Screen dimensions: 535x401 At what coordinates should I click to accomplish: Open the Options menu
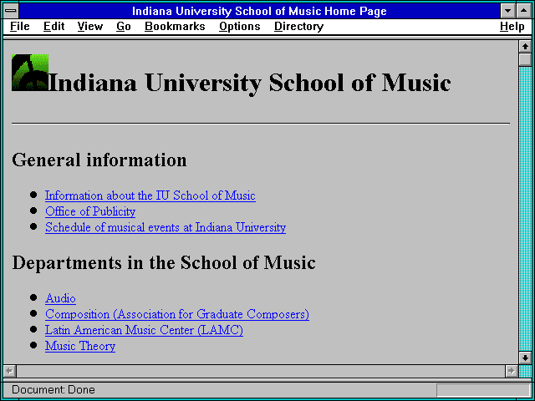click(x=240, y=27)
